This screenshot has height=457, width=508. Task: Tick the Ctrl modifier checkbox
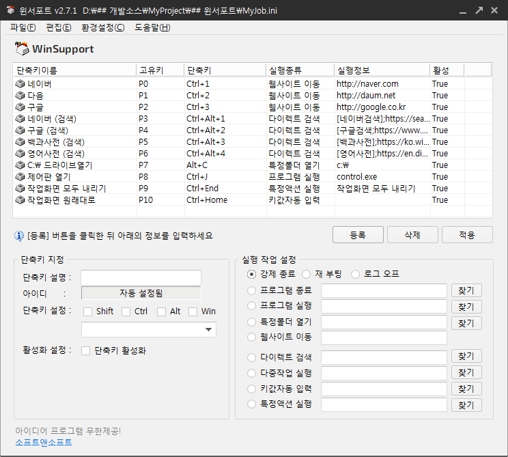pyautogui.click(x=126, y=311)
